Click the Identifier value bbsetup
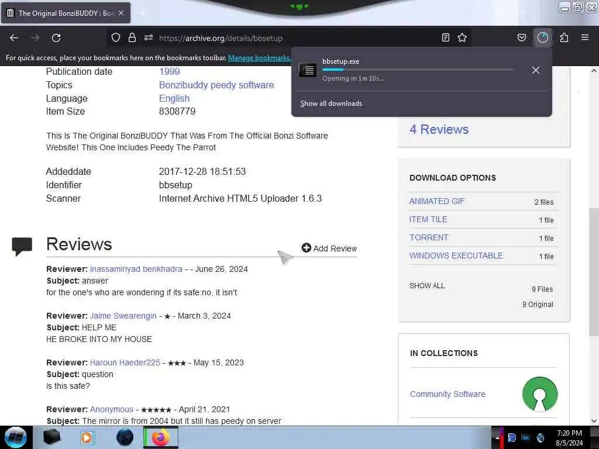This screenshot has width=599, height=449. [x=175, y=185]
